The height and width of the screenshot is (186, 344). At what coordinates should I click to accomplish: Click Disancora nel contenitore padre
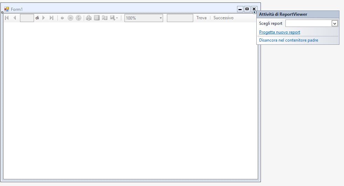click(289, 40)
